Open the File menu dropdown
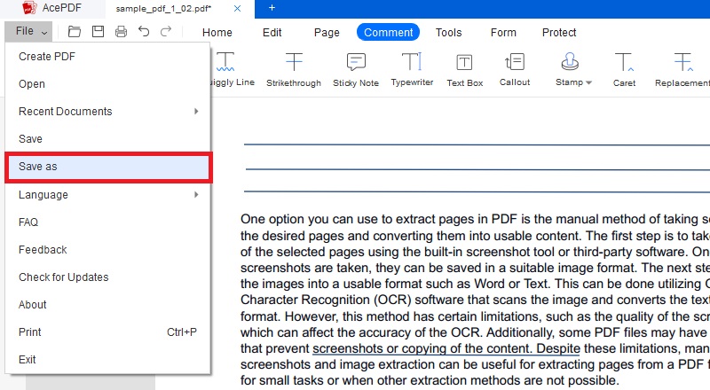Viewport: 710px width, 390px height. pos(28,32)
